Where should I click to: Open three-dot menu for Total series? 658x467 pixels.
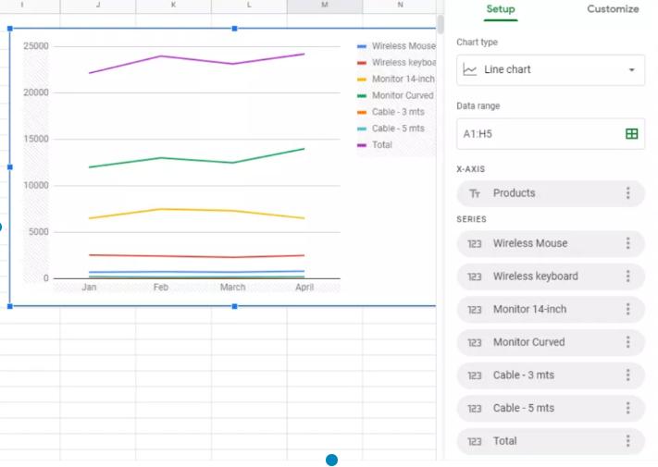[627, 441]
